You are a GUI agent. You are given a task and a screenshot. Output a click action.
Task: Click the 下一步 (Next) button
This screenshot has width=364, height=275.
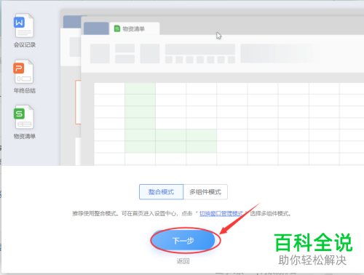coord(183,240)
